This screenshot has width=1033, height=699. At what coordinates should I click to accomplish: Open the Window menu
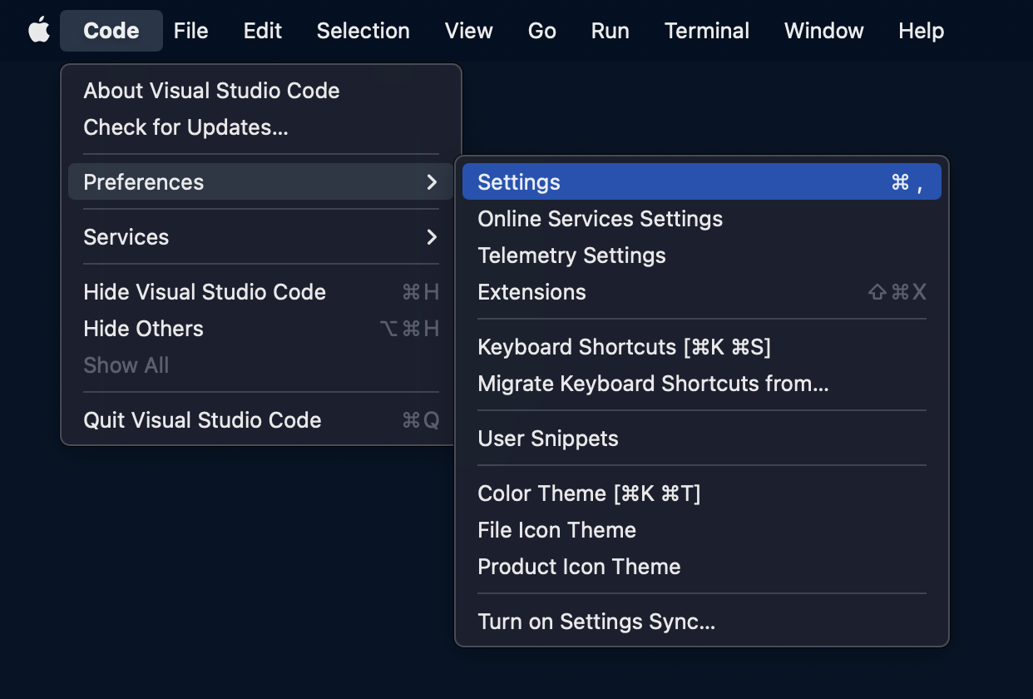[824, 31]
